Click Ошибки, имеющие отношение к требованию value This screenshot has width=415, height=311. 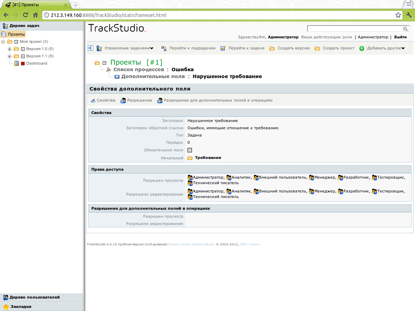click(x=233, y=128)
